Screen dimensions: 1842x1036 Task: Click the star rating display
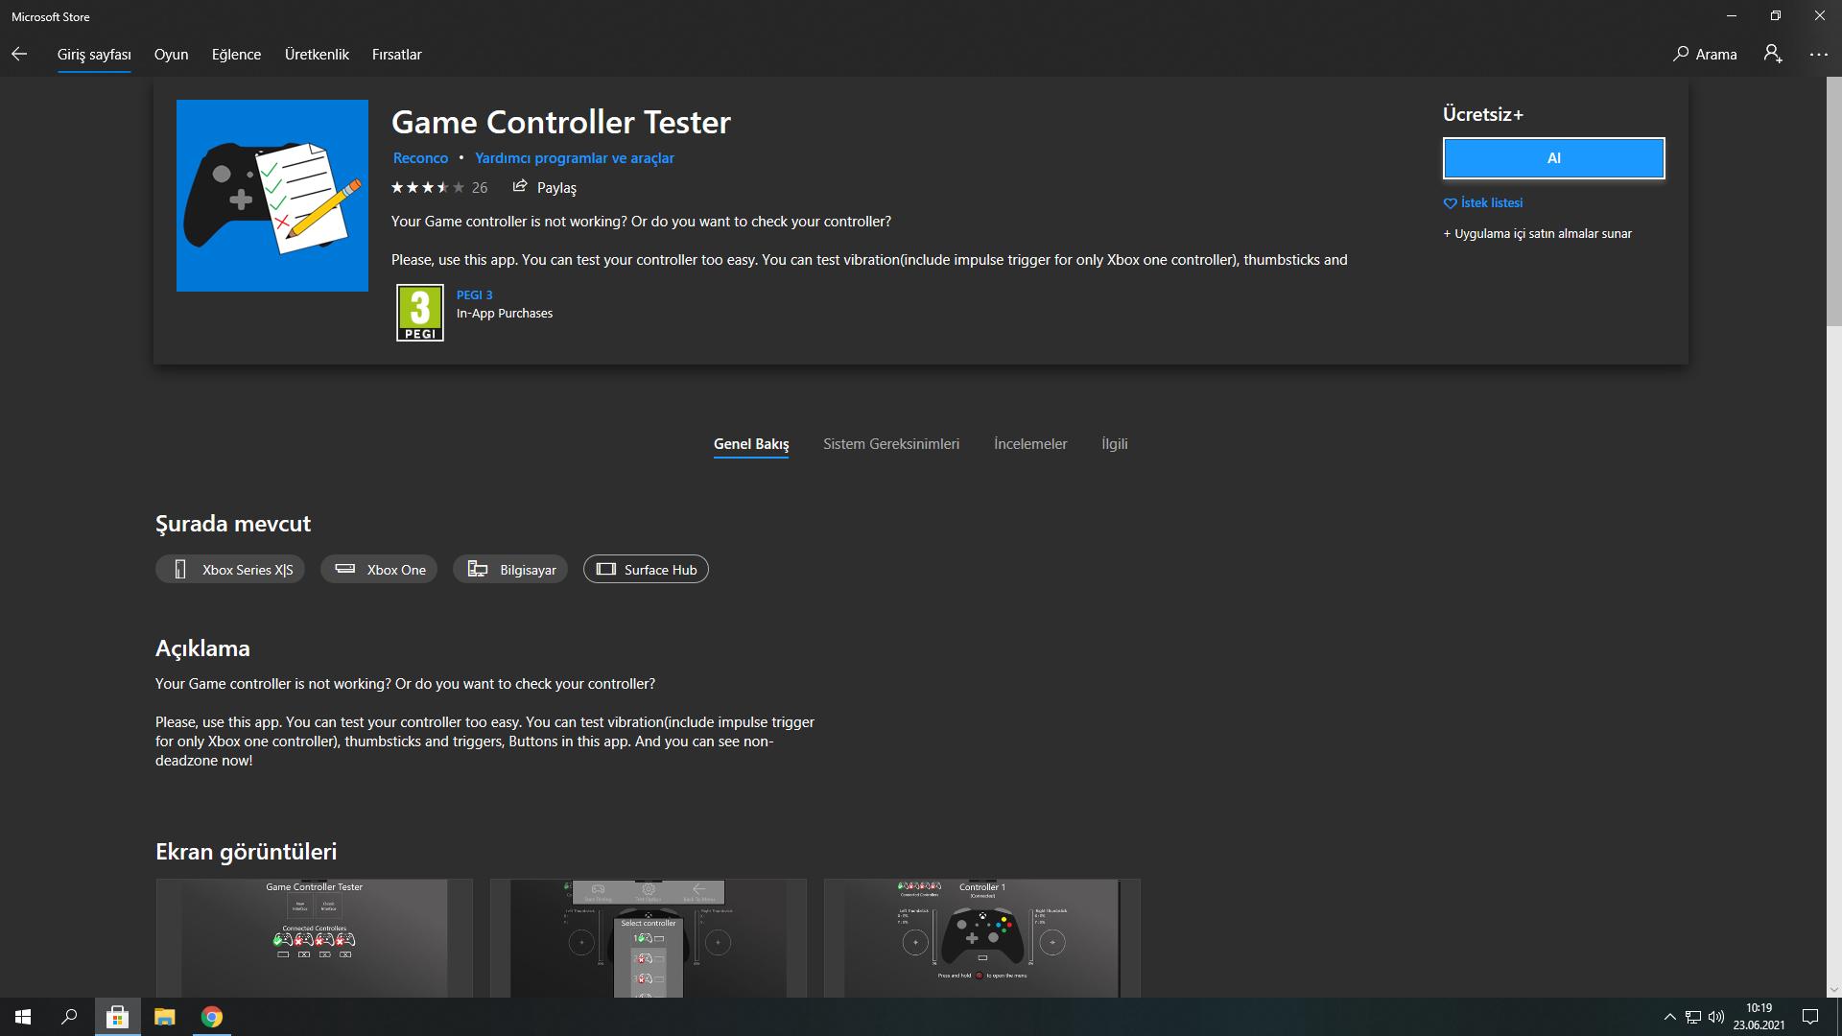[427, 188]
